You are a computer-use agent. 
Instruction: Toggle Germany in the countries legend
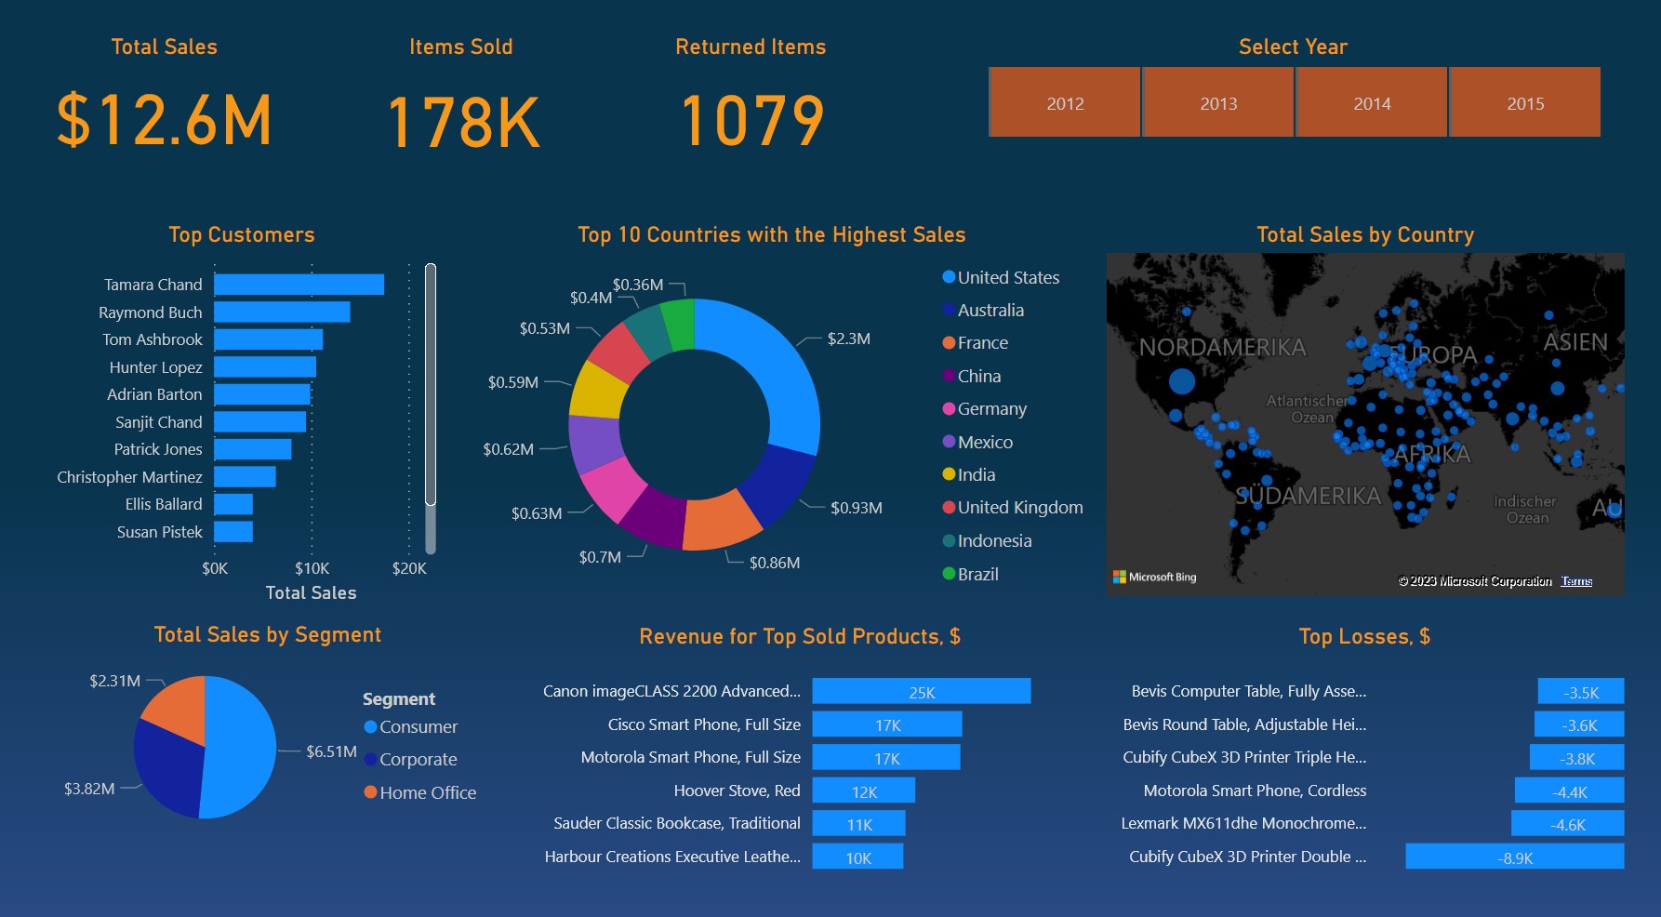[948, 408]
